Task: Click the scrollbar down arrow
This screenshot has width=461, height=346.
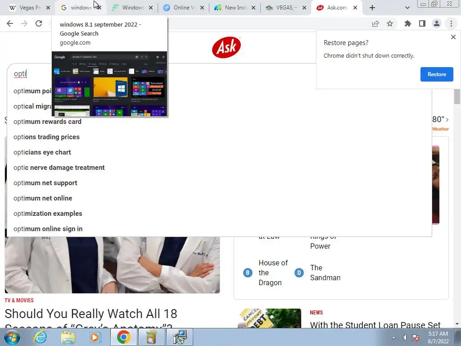Action: pyautogui.click(x=457, y=324)
